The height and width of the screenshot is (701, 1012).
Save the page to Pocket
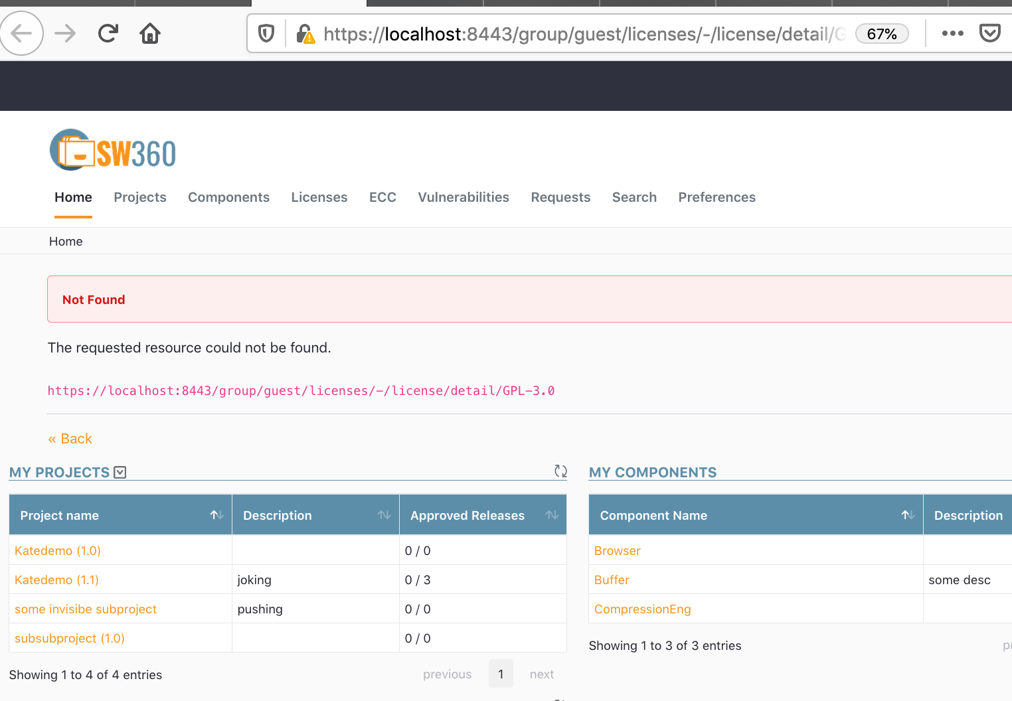[x=990, y=33]
